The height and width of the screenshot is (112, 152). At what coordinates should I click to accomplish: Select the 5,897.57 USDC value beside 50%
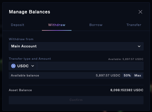[108, 75]
